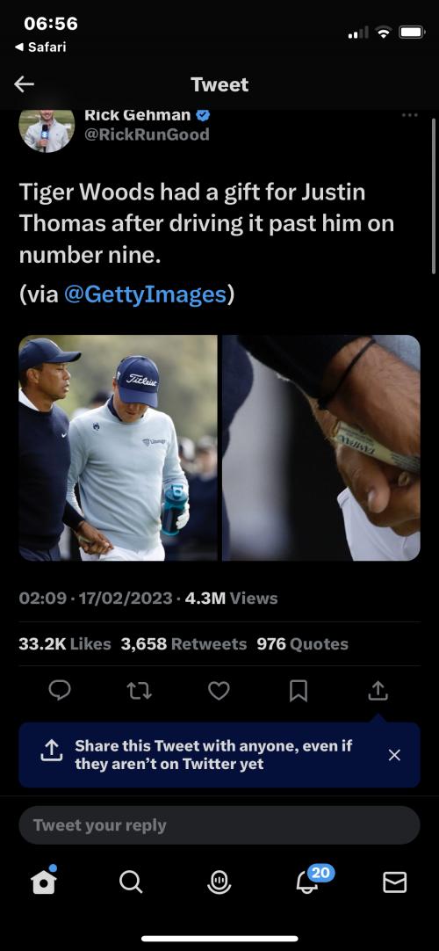Dismiss the share tweet banner

394,755
